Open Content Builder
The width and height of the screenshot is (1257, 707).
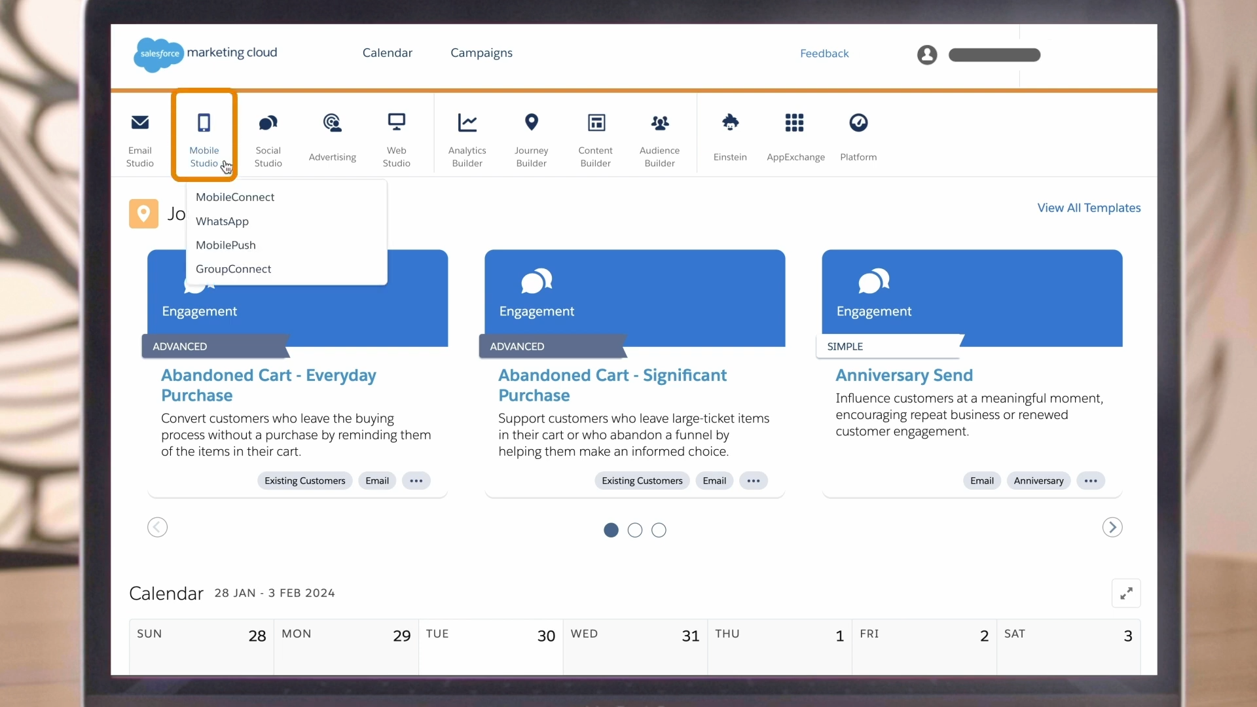pyautogui.click(x=595, y=140)
